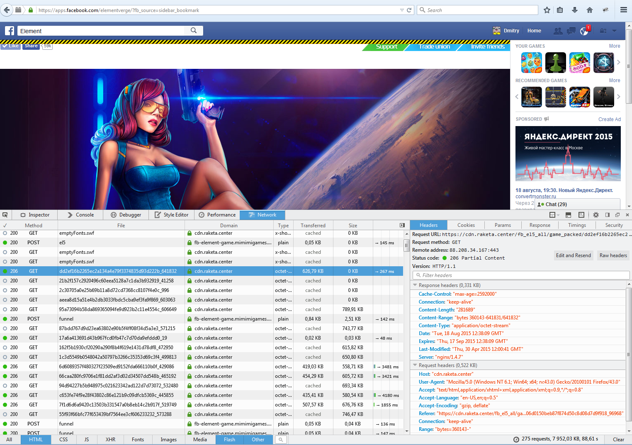Screen dimensions: 632x445
Task: Toggle the HTML filter button
Action: coord(36,440)
